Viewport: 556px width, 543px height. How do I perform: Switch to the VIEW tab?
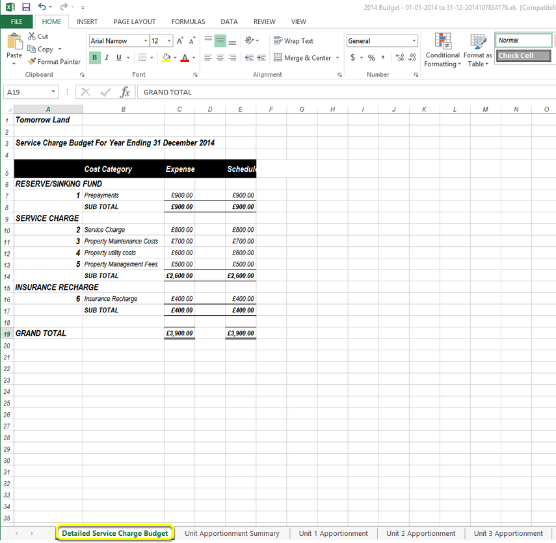click(x=298, y=21)
